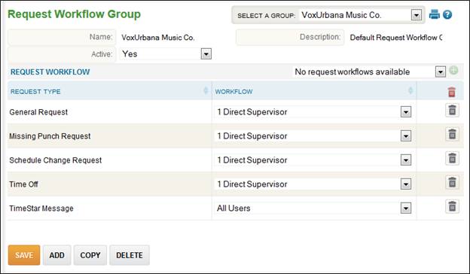This screenshot has height=274, width=470.
Task: Delete the General Request row
Action: (x=453, y=111)
